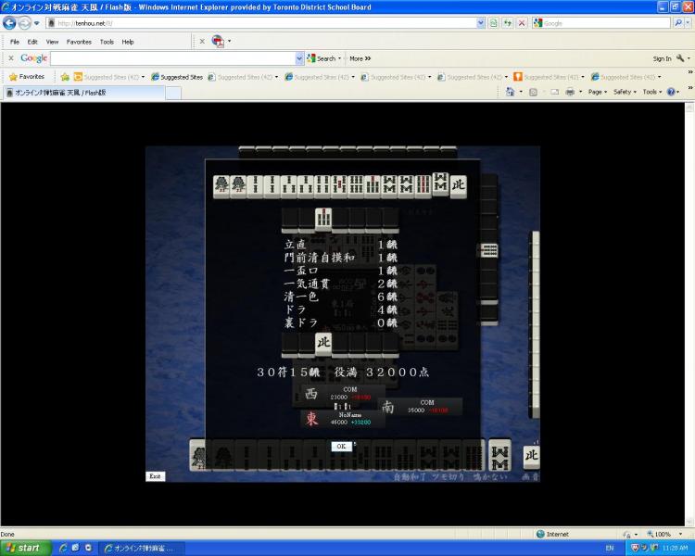This screenshot has height=556, width=695.
Task: Click the 一気通貫 yaku line
Action: (x=341, y=284)
